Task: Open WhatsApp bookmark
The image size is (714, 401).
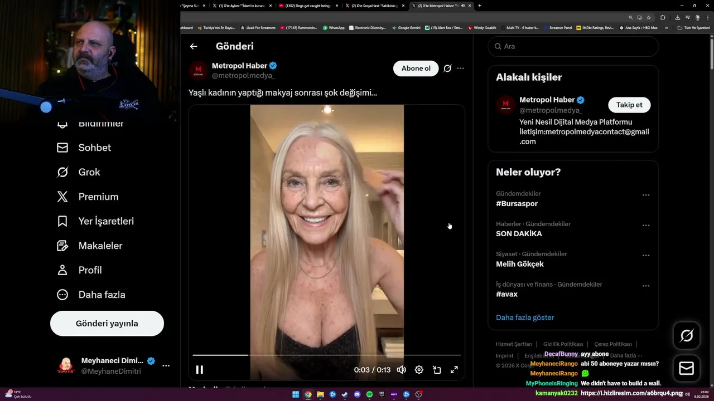Action: (334, 27)
